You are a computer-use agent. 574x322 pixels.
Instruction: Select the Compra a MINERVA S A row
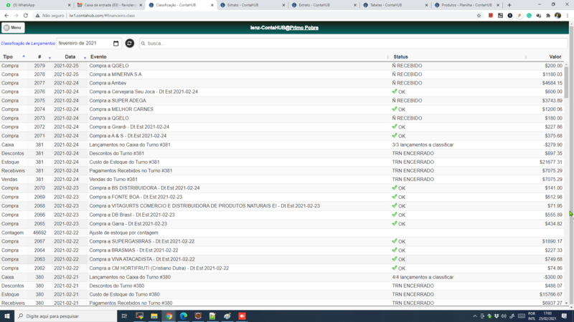click(x=282, y=74)
